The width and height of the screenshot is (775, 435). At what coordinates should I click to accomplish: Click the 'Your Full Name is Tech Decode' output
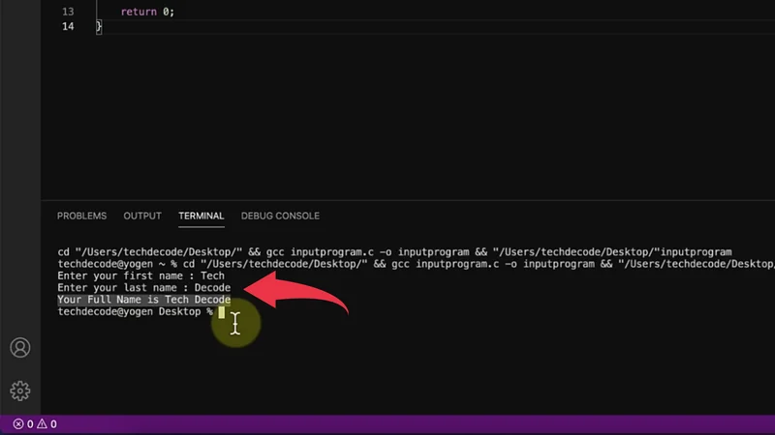point(143,300)
